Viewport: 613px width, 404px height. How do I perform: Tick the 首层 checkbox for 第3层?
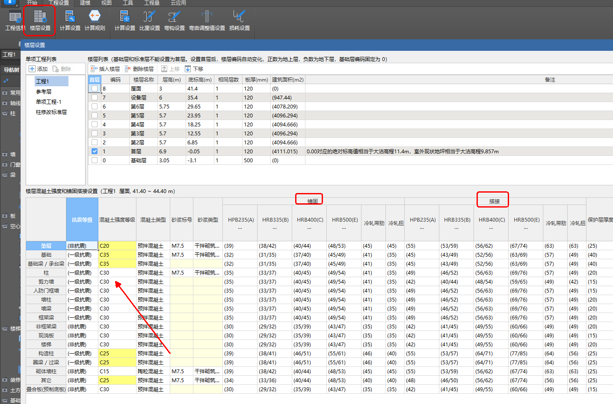tap(95, 133)
